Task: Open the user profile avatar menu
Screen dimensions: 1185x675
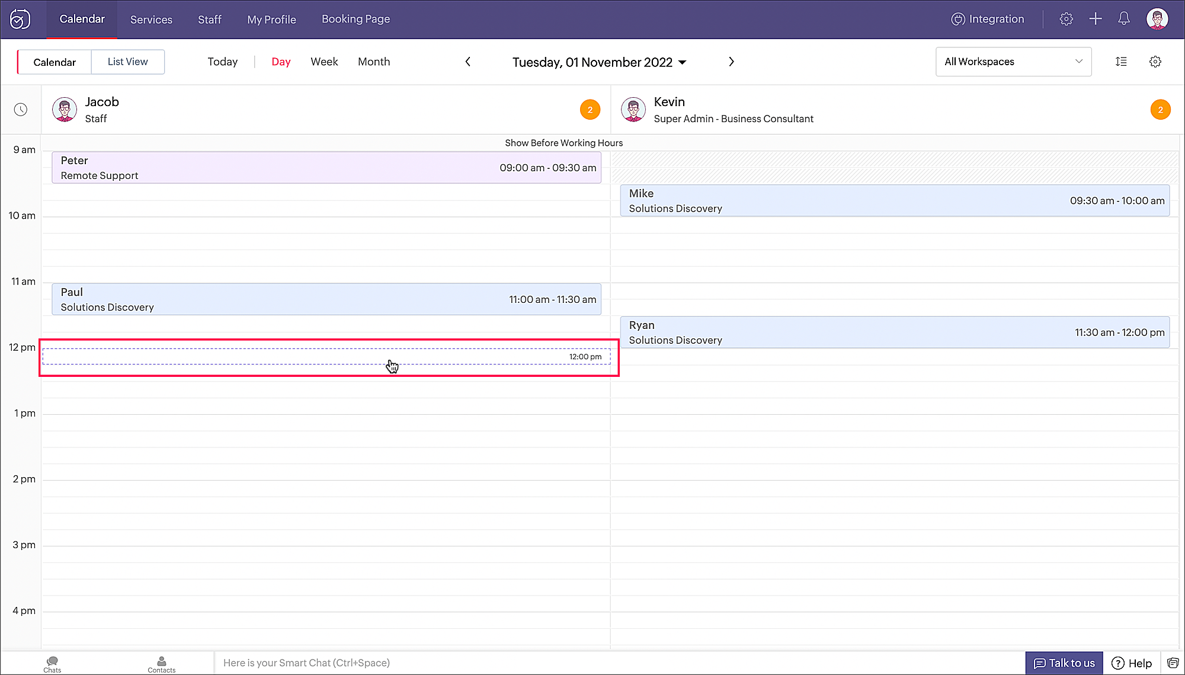Action: click(x=1157, y=19)
